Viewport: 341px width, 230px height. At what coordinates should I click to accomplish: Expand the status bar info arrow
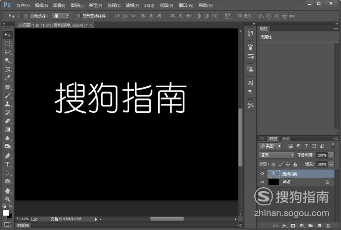[x=96, y=219]
